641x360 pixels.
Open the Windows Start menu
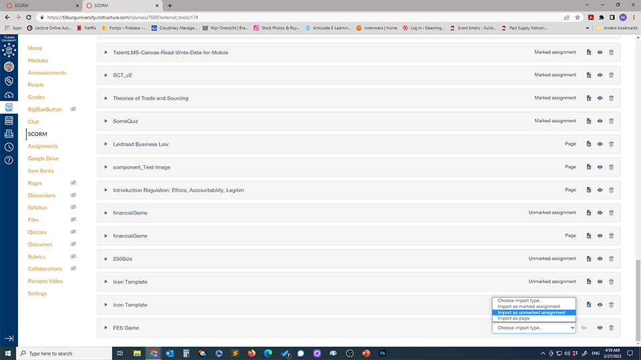coord(8,353)
